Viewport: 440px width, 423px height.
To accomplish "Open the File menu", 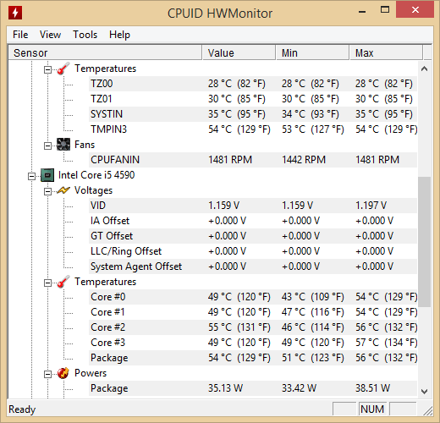I will (20, 35).
